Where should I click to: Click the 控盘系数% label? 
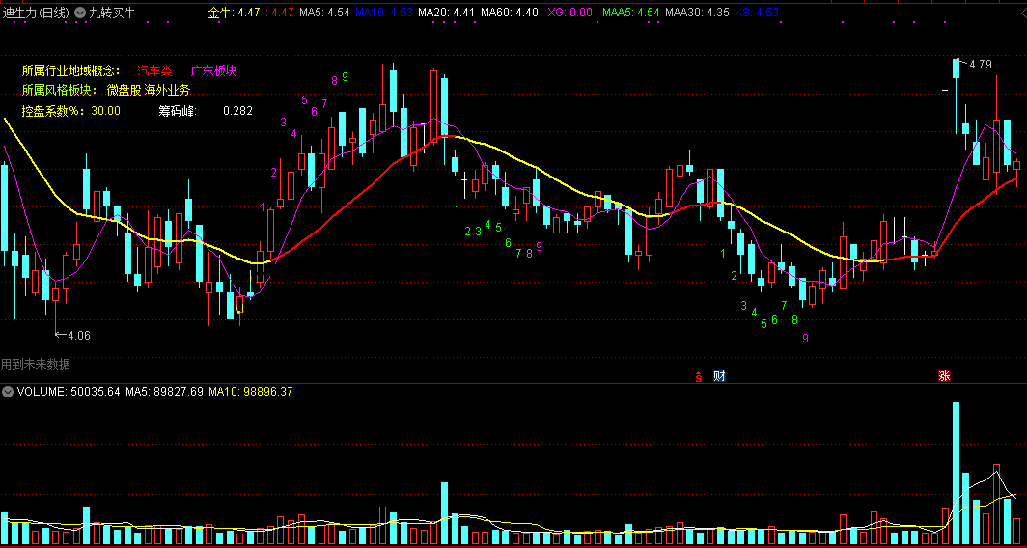(54, 111)
